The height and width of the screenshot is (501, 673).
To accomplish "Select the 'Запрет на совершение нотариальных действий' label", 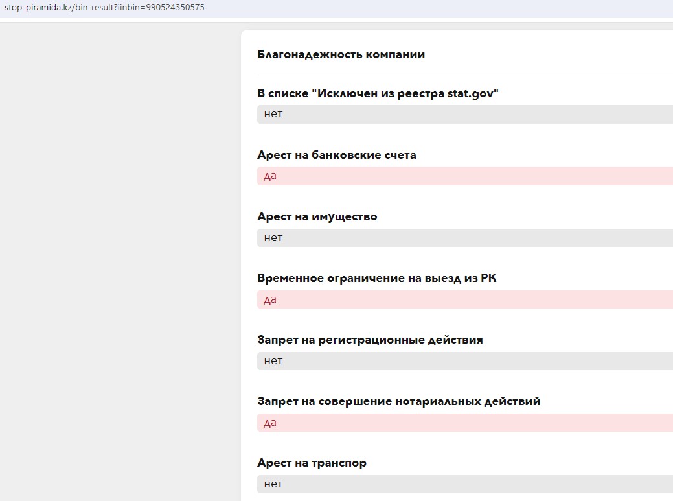I will click(x=398, y=402).
